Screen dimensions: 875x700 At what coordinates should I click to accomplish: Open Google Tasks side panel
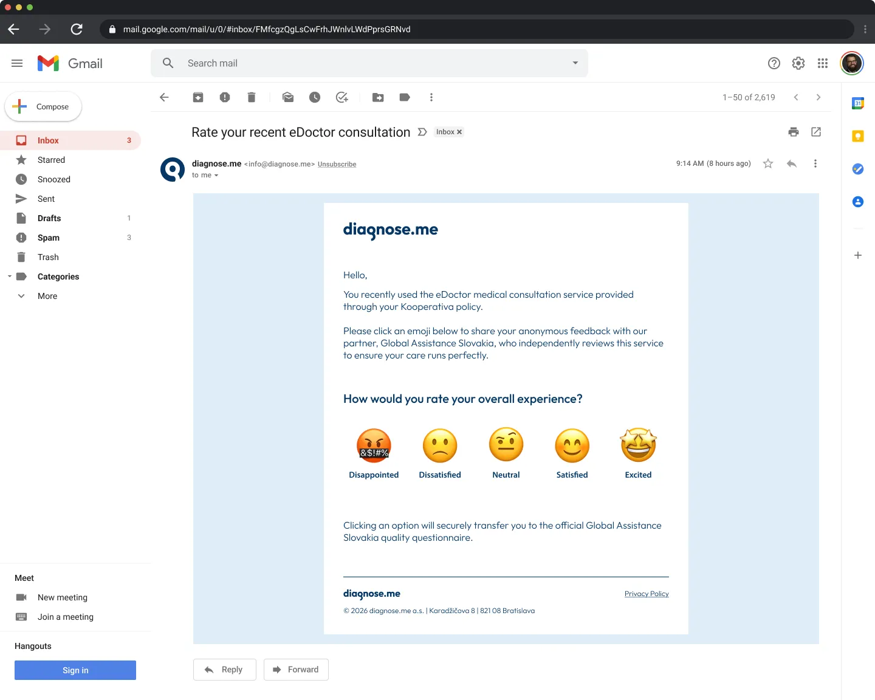pyautogui.click(x=858, y=169)
